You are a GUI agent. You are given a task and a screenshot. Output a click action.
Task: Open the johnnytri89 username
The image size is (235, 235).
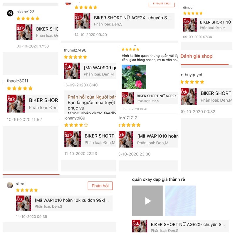[x=75, y=118]
